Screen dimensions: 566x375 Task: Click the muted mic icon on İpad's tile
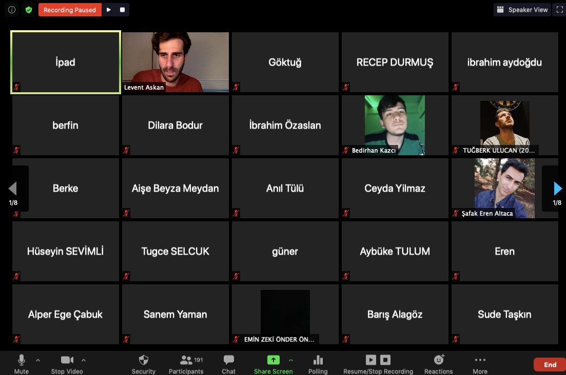(x=16, y=87)
